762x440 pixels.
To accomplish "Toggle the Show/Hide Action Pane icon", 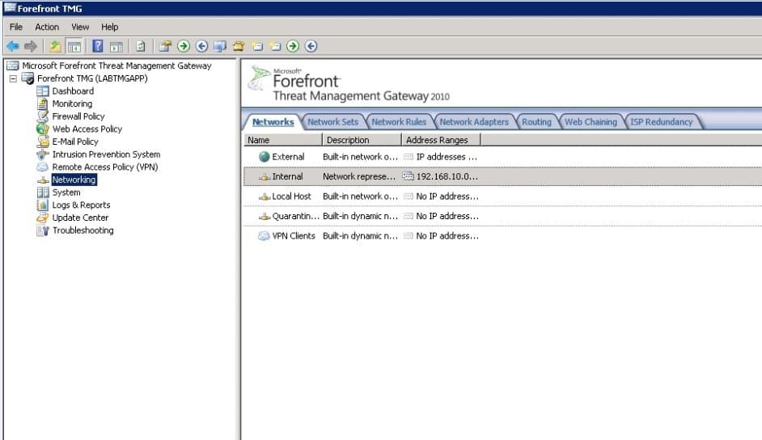I will [116, 47].
